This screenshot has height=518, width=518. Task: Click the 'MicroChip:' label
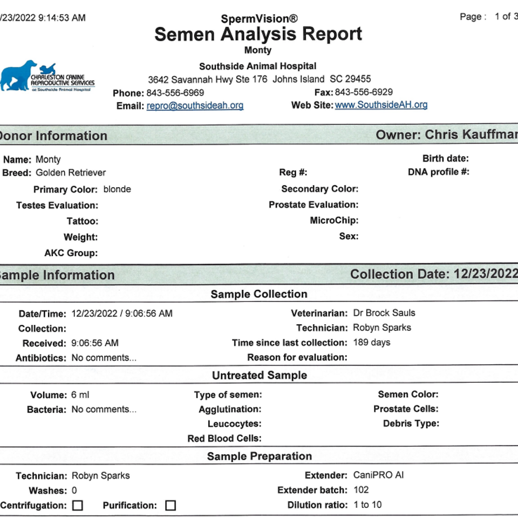[x=335, y=220]
